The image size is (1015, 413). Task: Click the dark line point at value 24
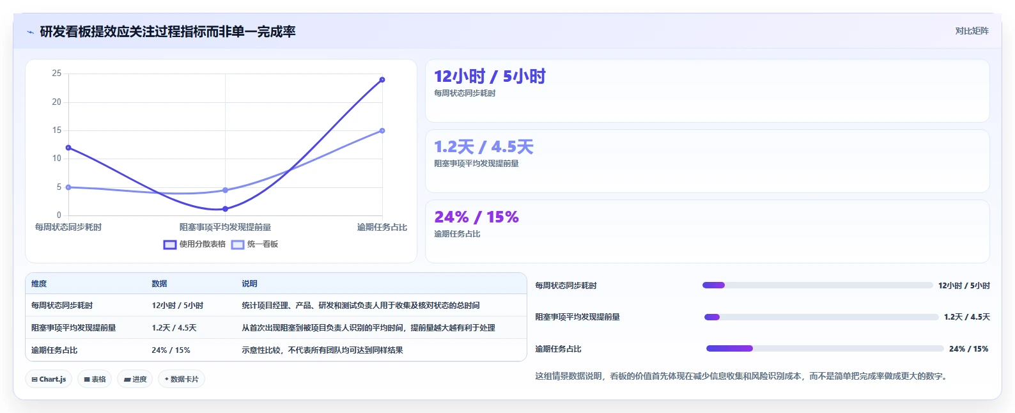tap(382, 80)
